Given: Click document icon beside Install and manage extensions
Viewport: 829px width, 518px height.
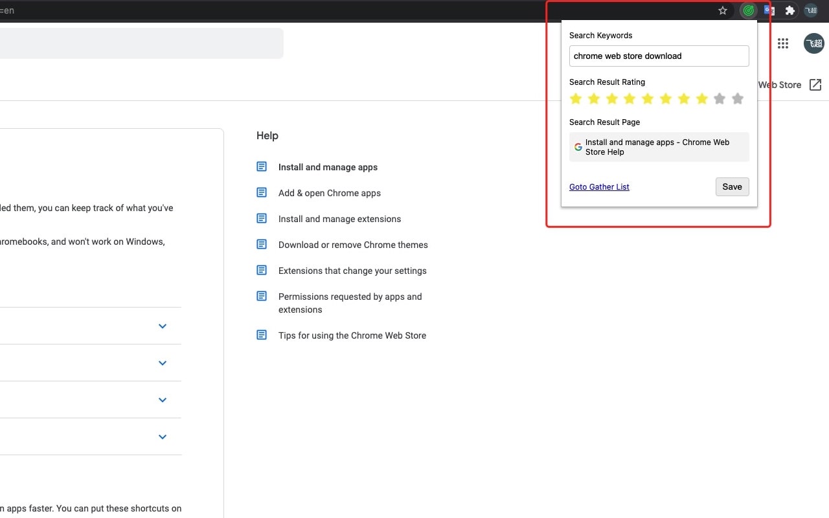Looking at the screenshot, I should click(262, 218).
